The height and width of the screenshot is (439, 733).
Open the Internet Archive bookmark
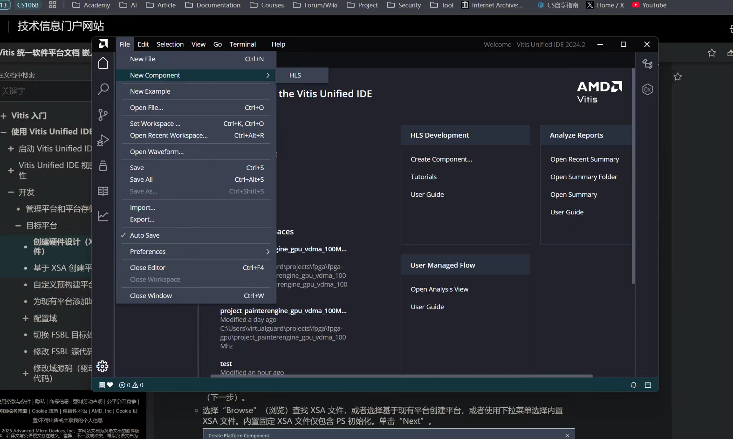coord(493,5)
